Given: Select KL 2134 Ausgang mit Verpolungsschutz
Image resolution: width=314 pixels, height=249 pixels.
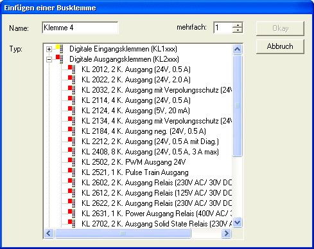Looking at the screenshot, I should pos(157,121).
